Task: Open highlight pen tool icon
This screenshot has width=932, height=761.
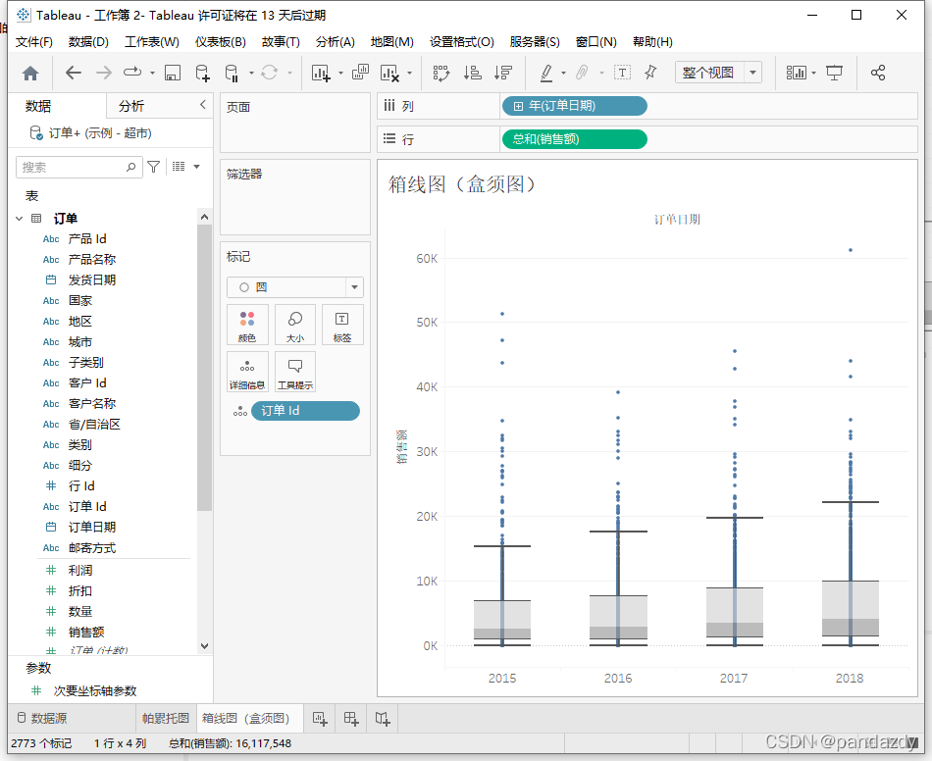Action: pos(546,74)
